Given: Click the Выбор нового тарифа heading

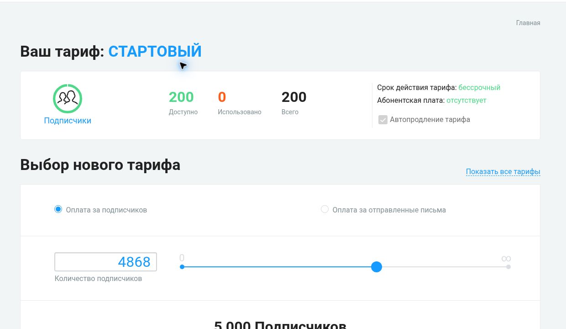Looking at the screenshot, I should [100, 164].
